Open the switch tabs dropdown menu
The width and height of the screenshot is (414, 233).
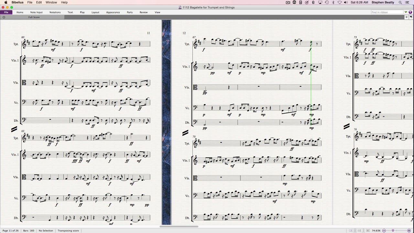click(411, 17)
